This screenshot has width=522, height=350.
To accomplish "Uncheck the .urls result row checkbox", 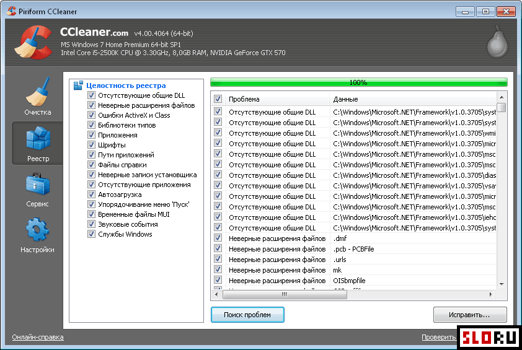I will click(x=218, y=259).
